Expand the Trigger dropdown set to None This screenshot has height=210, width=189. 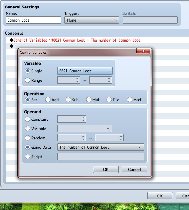coord(92,20)
